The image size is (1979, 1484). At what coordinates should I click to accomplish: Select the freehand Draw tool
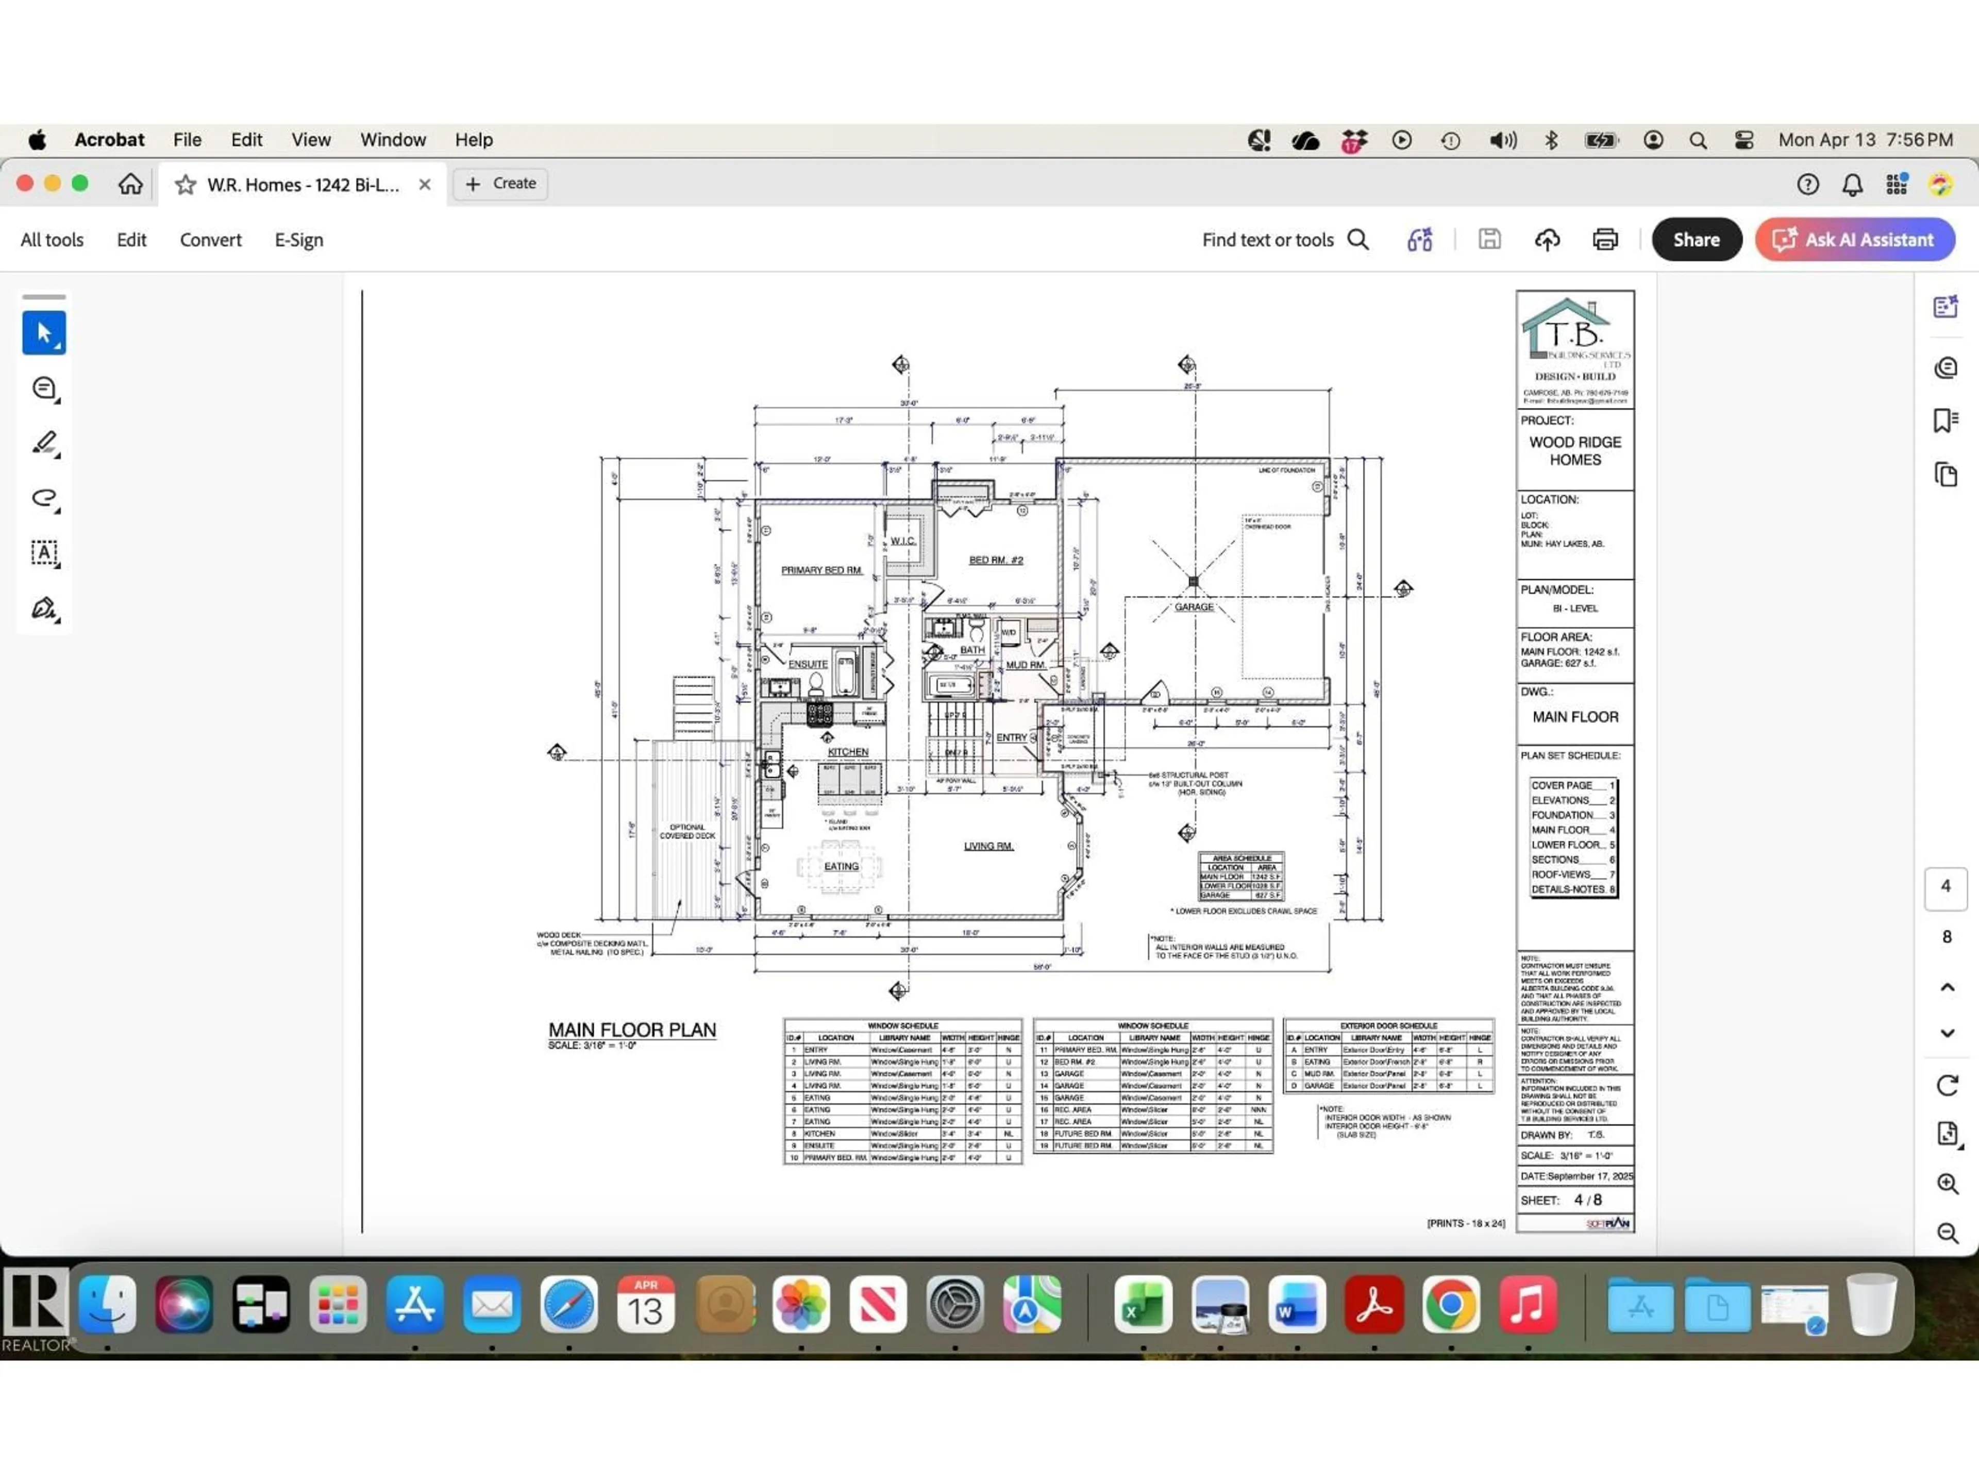(x=42, y=498)
